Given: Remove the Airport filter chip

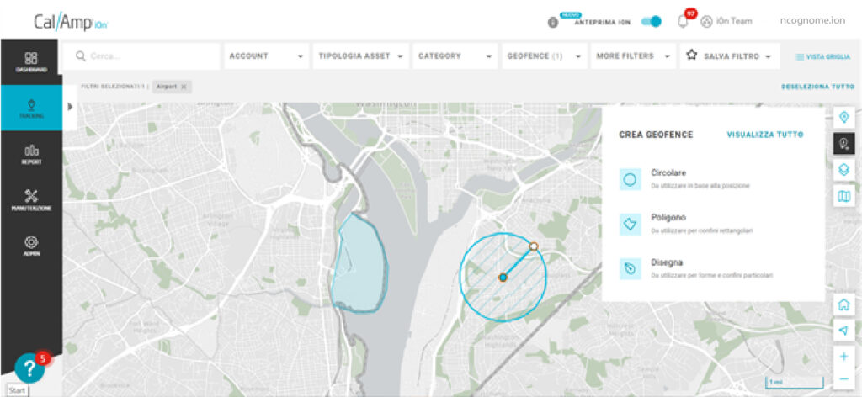Looking at the screenshot, I should (184, 87).
